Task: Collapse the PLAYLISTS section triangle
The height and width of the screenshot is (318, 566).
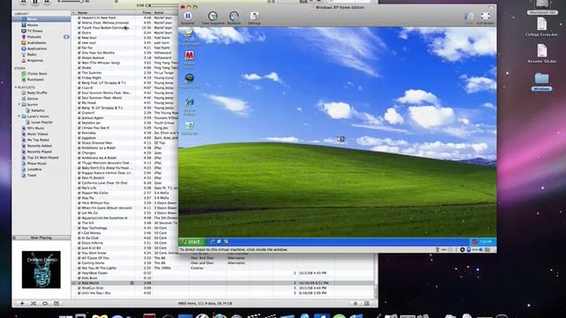Action: 16,87
